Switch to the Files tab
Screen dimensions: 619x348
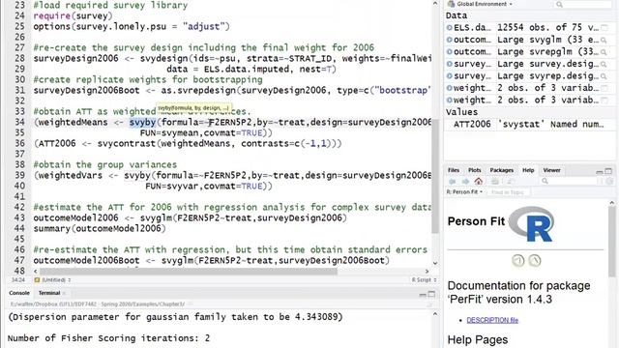[454, 170]
